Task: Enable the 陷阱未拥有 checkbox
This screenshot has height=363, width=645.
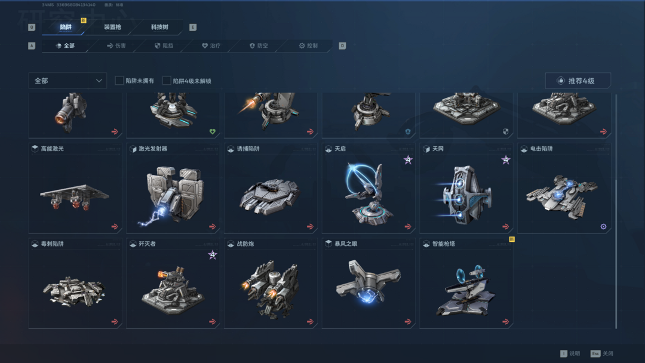Action: pyautogui.click(x=119, y=81)
